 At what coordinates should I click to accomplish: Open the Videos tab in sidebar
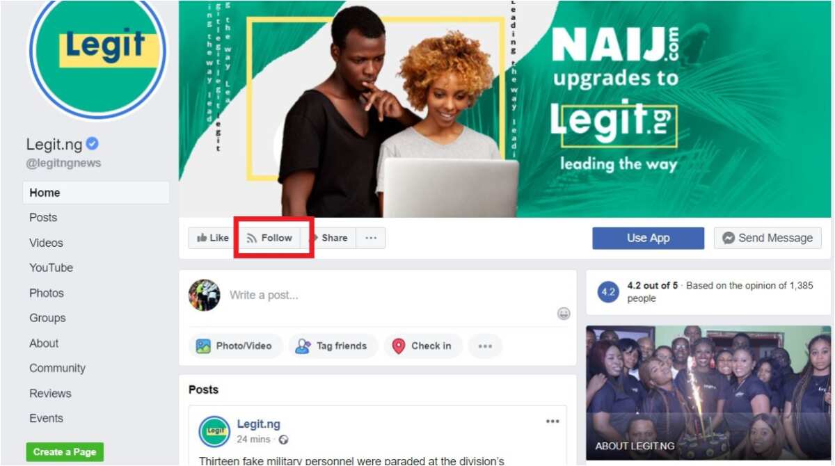tap(46, 243)
